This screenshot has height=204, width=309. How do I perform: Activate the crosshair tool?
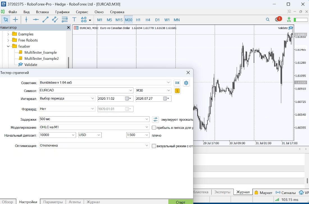pos(15,20)
